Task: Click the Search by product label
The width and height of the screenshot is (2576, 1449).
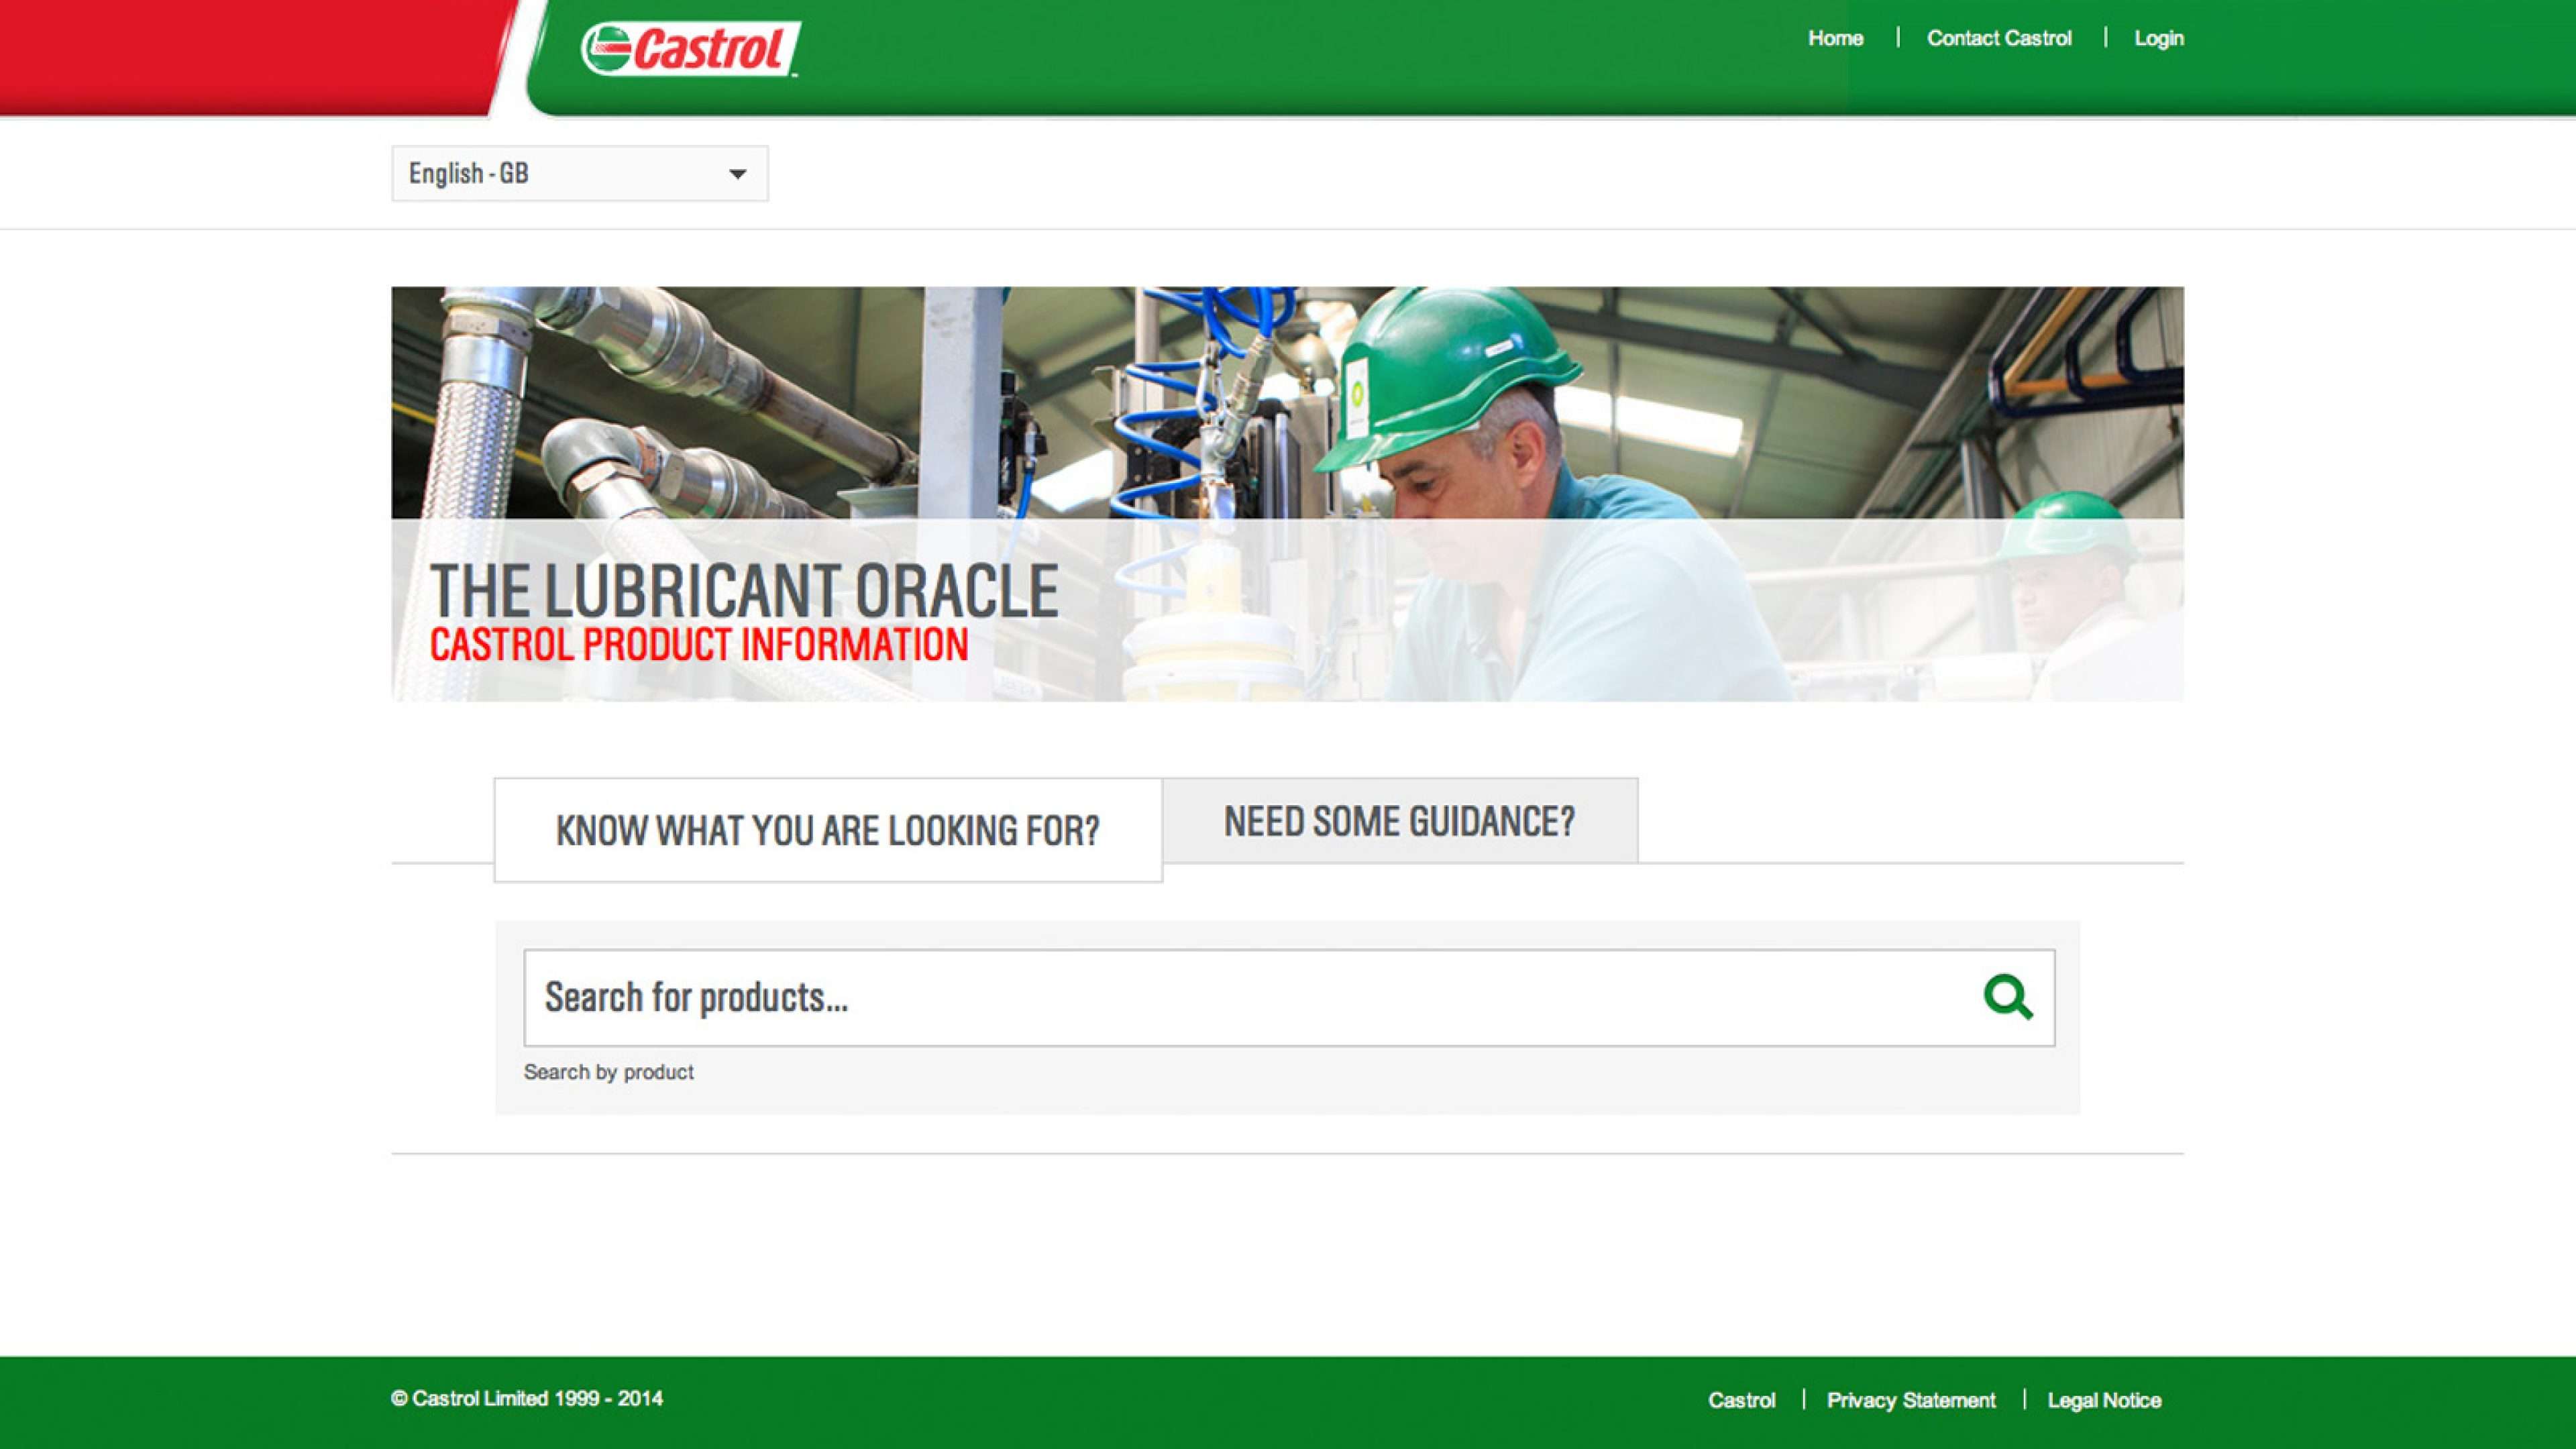Action: point(608,1072)
